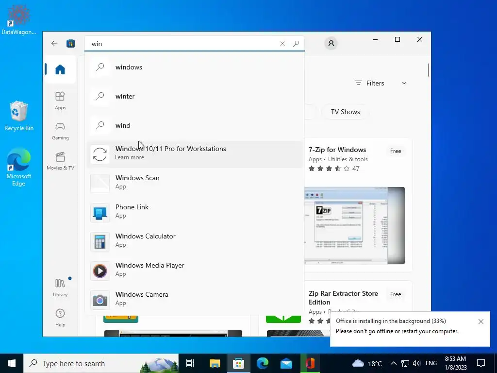
Task: Open the Phone Link app result
Action: [195, 213]
